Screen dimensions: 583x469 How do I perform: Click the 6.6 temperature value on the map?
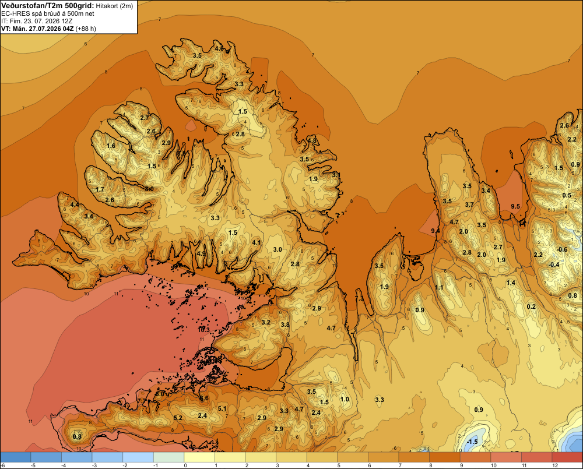[204, 399]
